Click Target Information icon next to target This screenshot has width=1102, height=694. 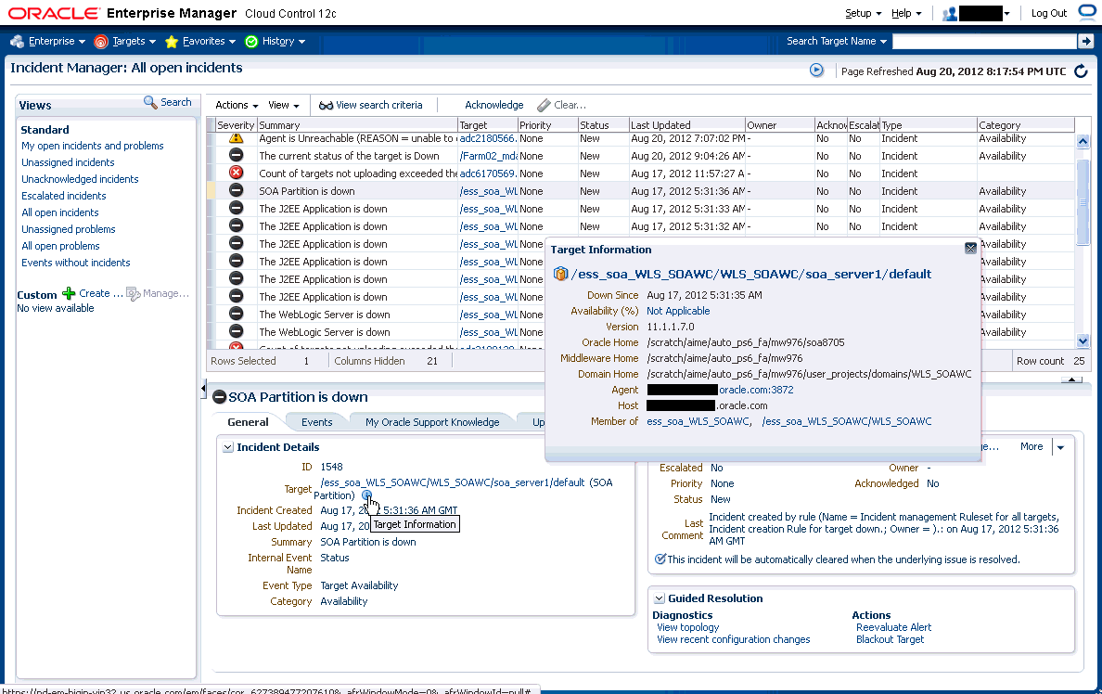(x=366, y=495)
